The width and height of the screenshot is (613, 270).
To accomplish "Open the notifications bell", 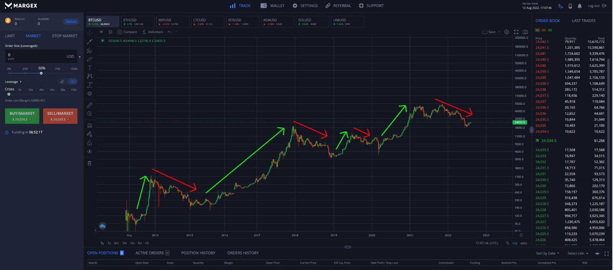I will coord(580,6).
